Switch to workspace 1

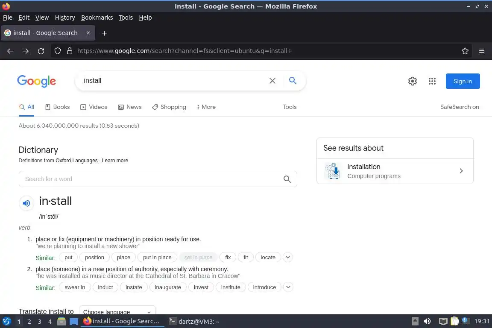19,322
